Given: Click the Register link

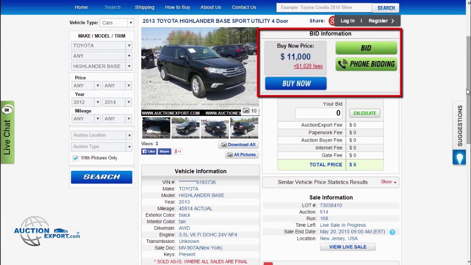Looking at the screenshot, I should tap(378, 21).
